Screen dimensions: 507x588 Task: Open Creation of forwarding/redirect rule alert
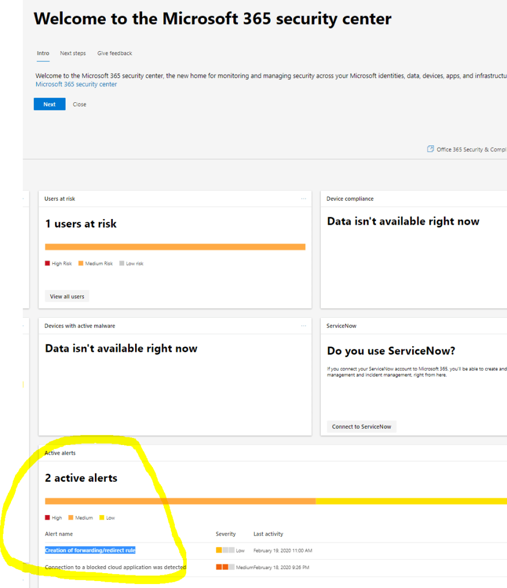(x=90, y=550)
